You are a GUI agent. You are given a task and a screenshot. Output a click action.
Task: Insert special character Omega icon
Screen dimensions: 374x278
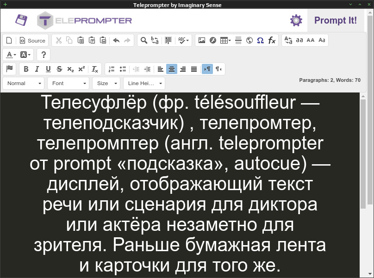pos(261,40)
